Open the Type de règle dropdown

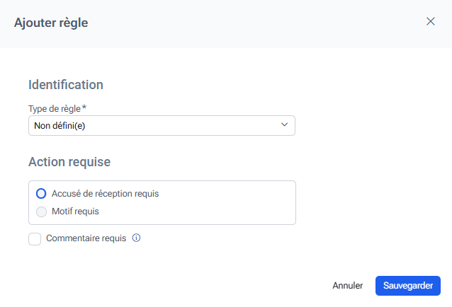[162, 126]
